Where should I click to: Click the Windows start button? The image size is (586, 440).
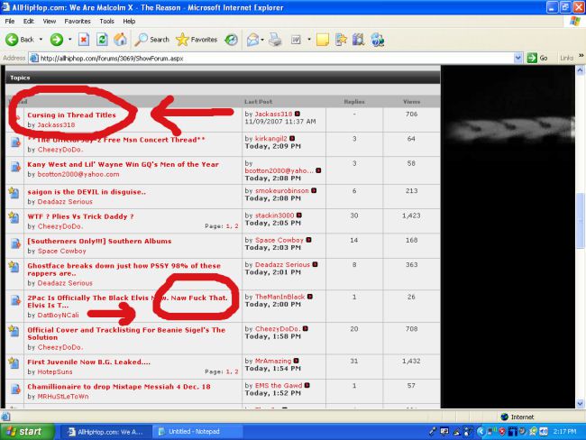coord(27,432)
